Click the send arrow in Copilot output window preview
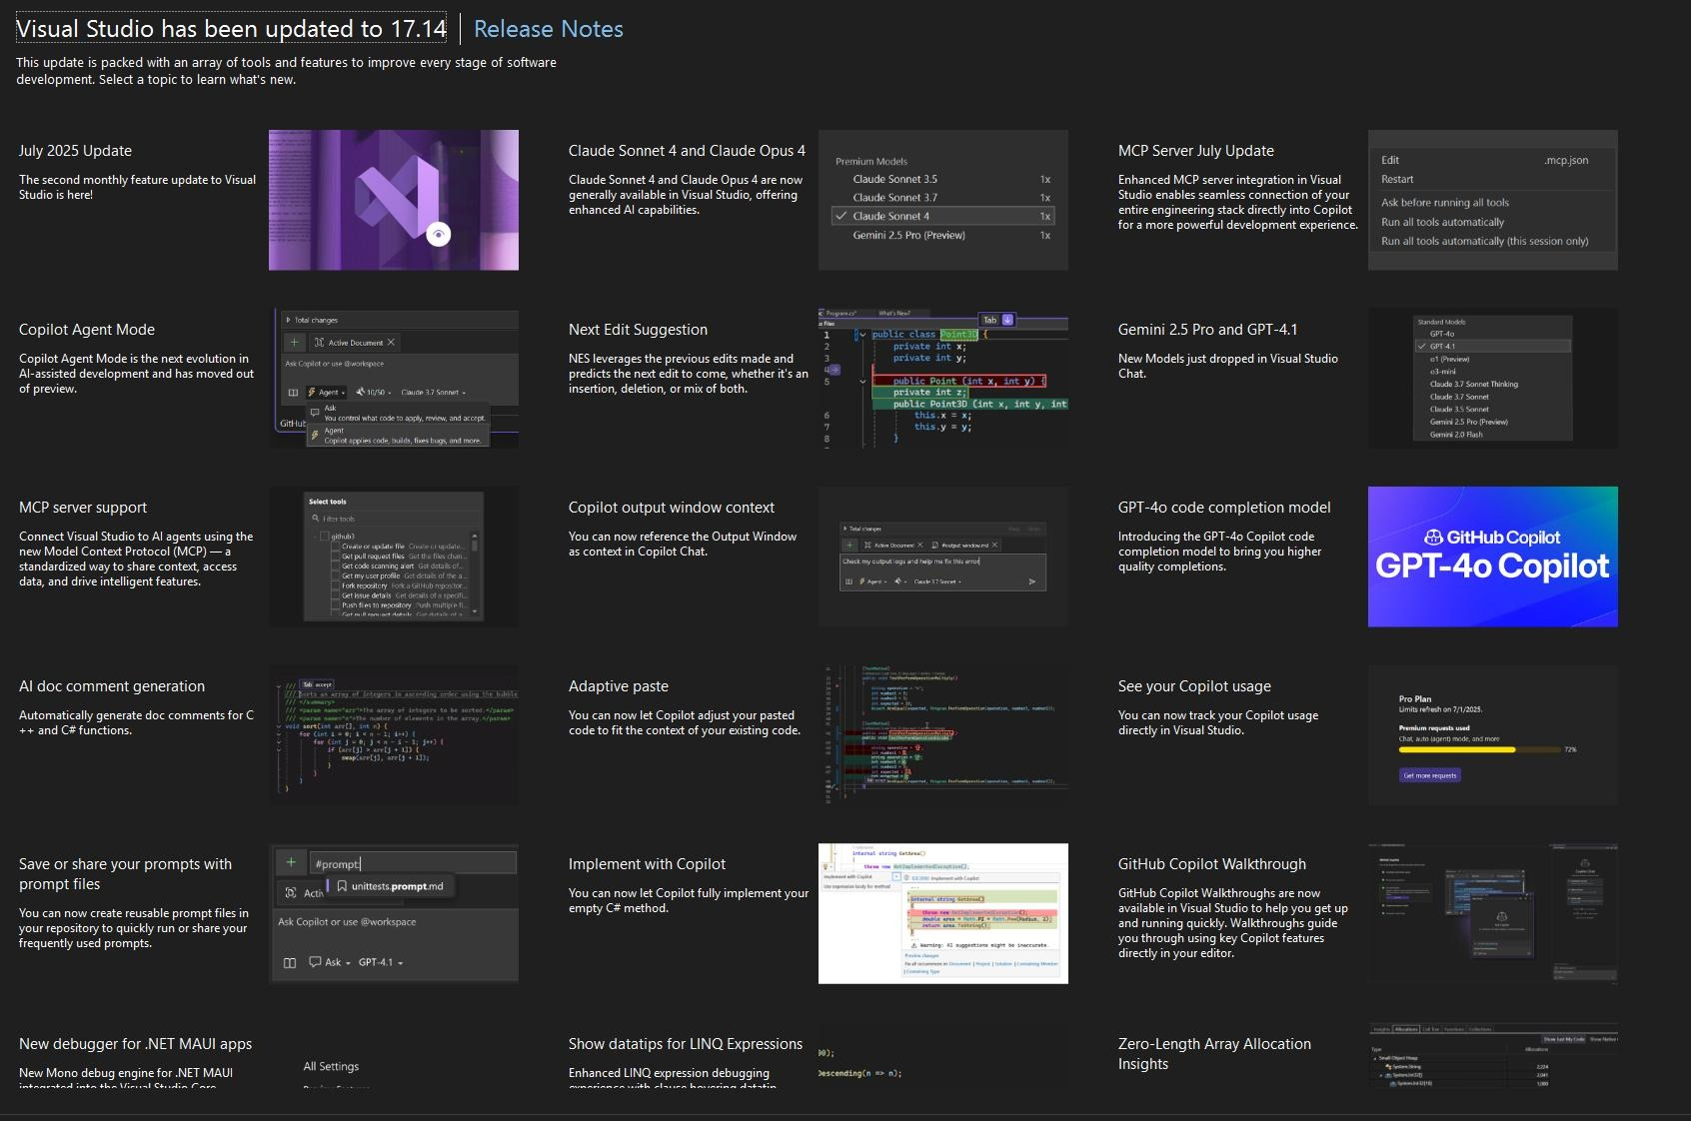Image resolution: width=1691 pixels, height=1121 pixels. pos(1031,581)
